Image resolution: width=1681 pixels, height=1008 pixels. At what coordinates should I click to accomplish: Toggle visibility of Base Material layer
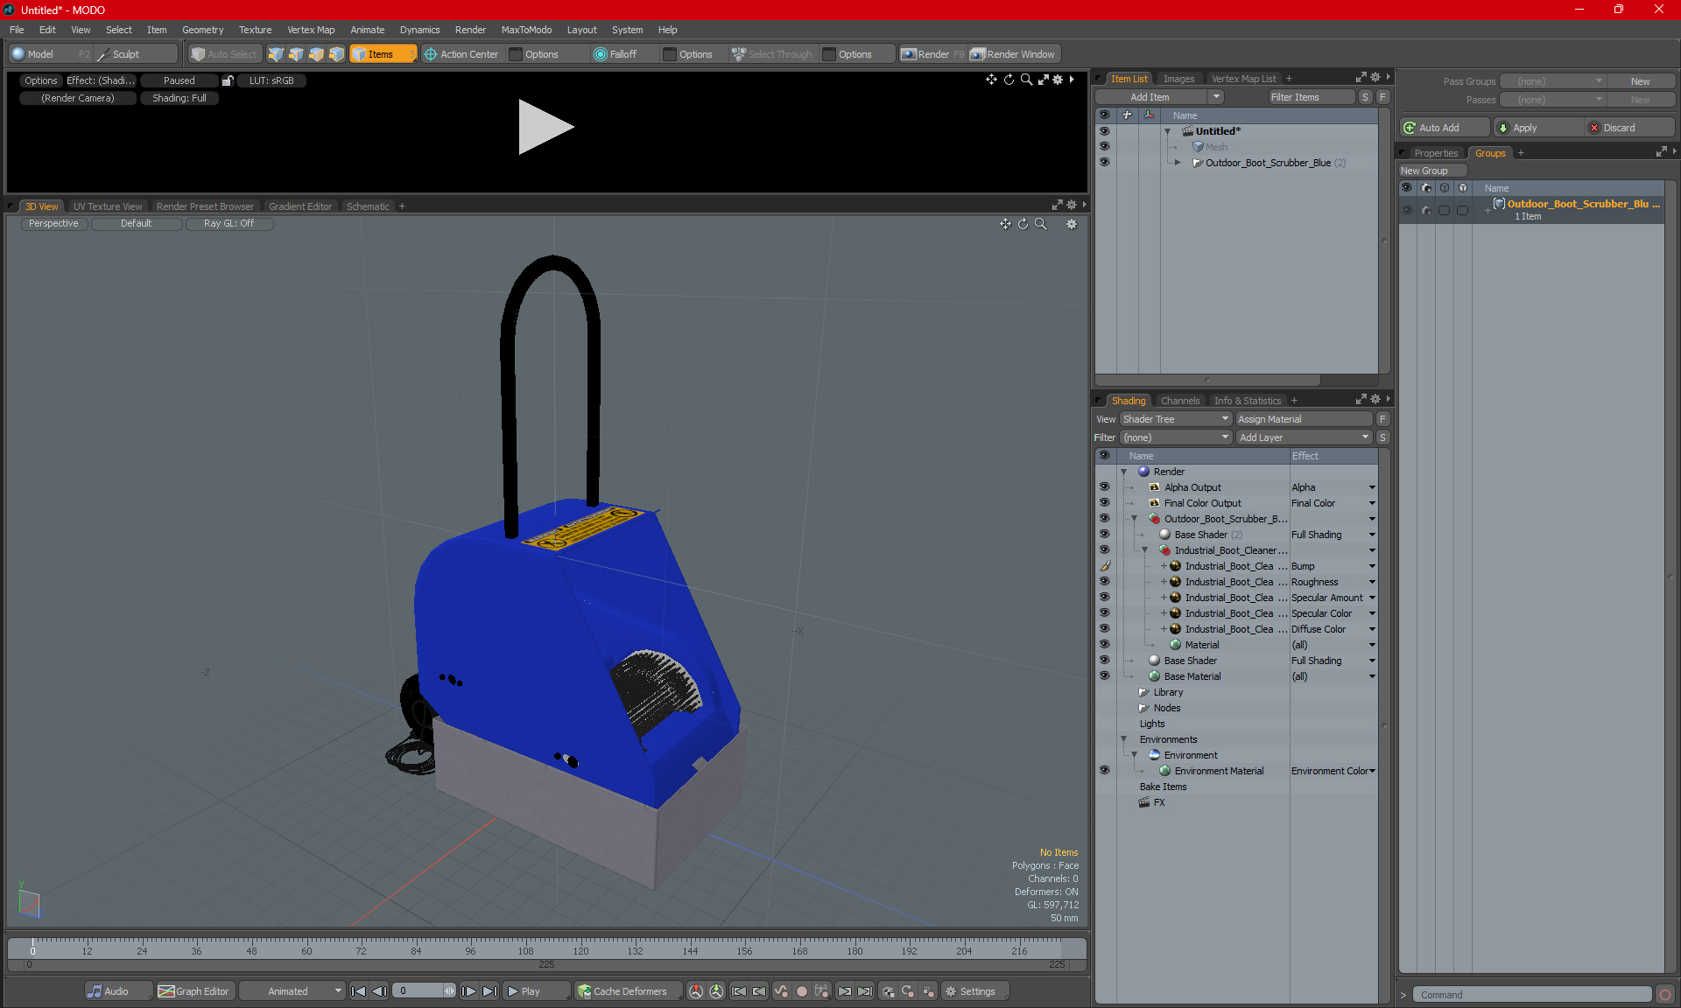tap(1104, 676)
